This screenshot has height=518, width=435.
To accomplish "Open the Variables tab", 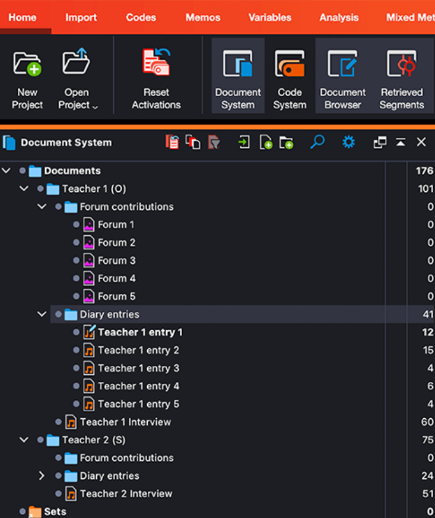I will pos(269,17).
